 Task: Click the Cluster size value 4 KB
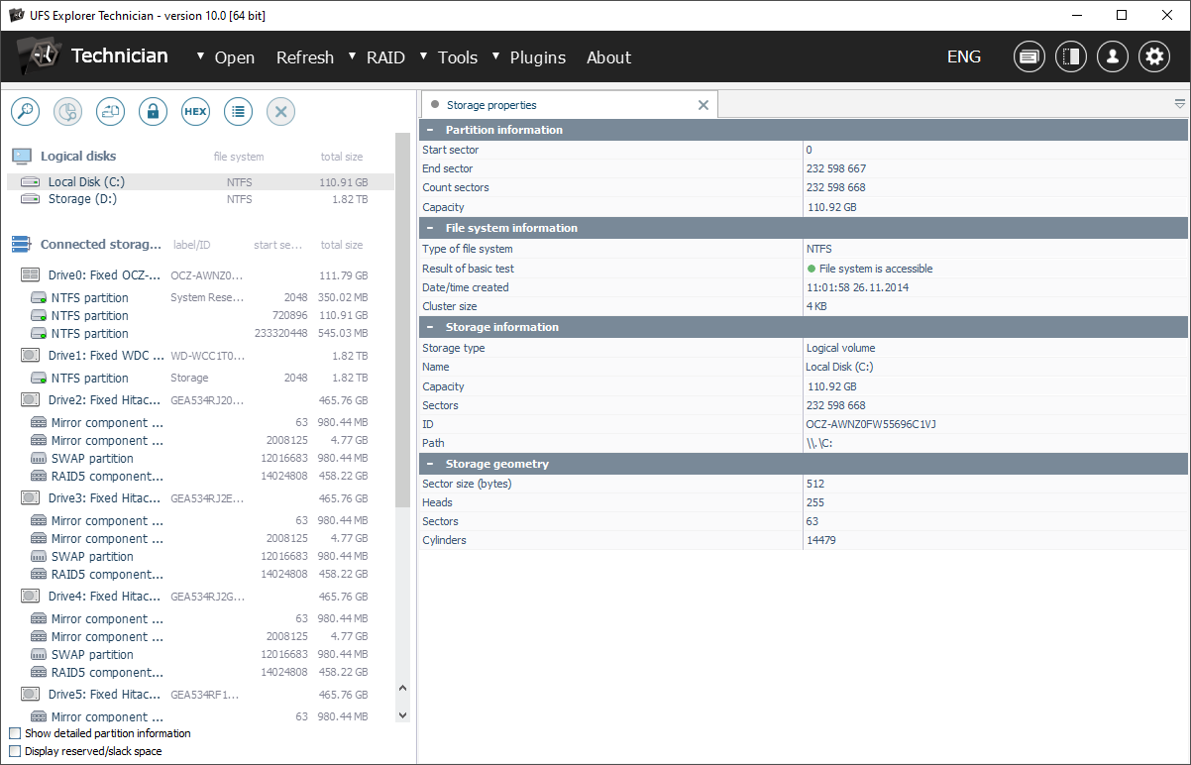point(817,306)
